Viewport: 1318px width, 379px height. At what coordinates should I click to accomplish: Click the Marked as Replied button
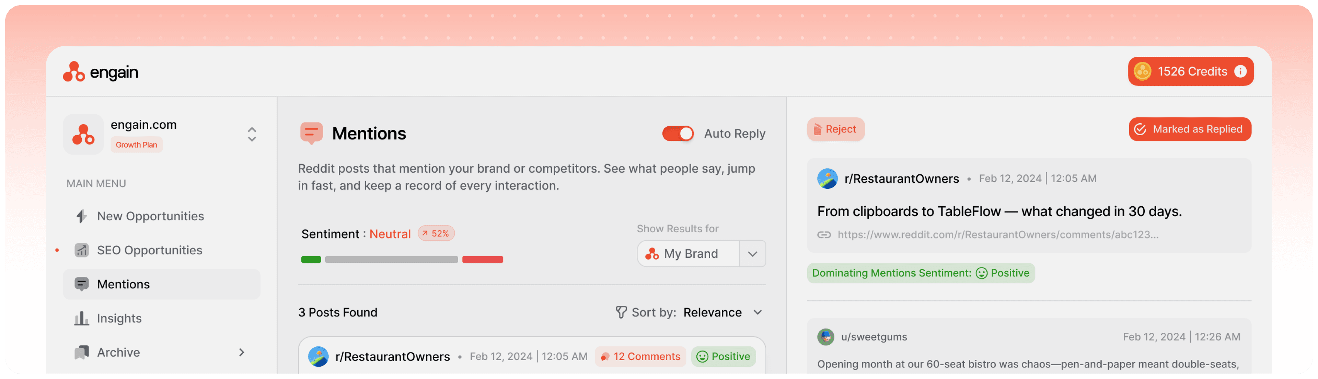coord(1190,129)
